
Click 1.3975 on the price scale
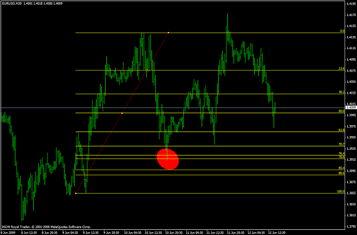click(351, 126)
